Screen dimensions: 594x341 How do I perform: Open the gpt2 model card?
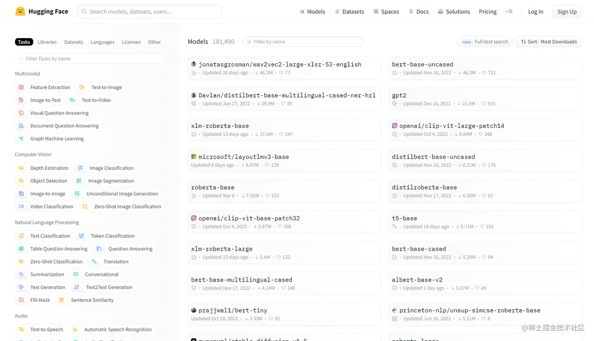(x=485, y=99)
